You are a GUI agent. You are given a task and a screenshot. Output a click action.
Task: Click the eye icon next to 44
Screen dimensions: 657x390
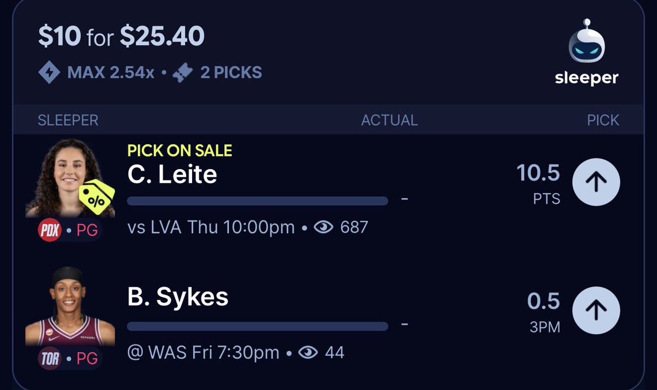click(x=308, y=353)
